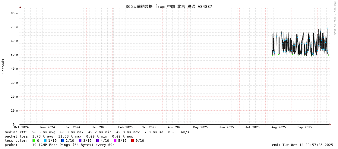Click the light blue 1/10 loss swatch
This screenshot has width=338, height=149.
coord(45,141)
